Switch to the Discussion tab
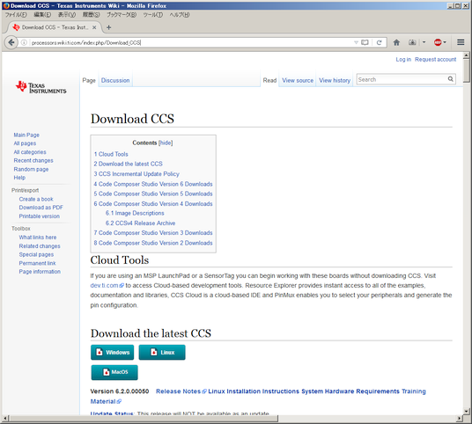Image resolution: width=472 pixels, height=424 pixels. click(x=115, y=80)
